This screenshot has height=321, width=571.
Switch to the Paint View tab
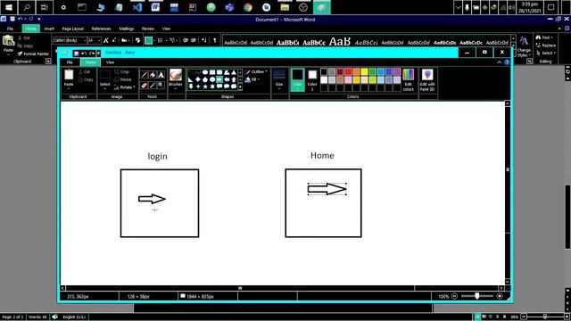[110, 62]
